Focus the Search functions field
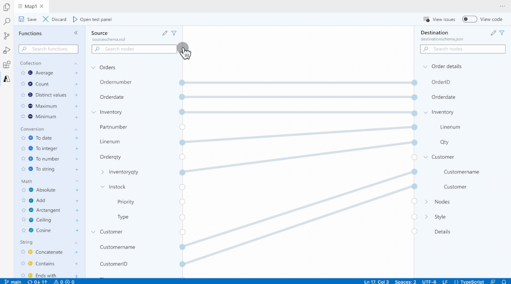Image resolution: width=511 pixels, height=284 pixels. 49,49
